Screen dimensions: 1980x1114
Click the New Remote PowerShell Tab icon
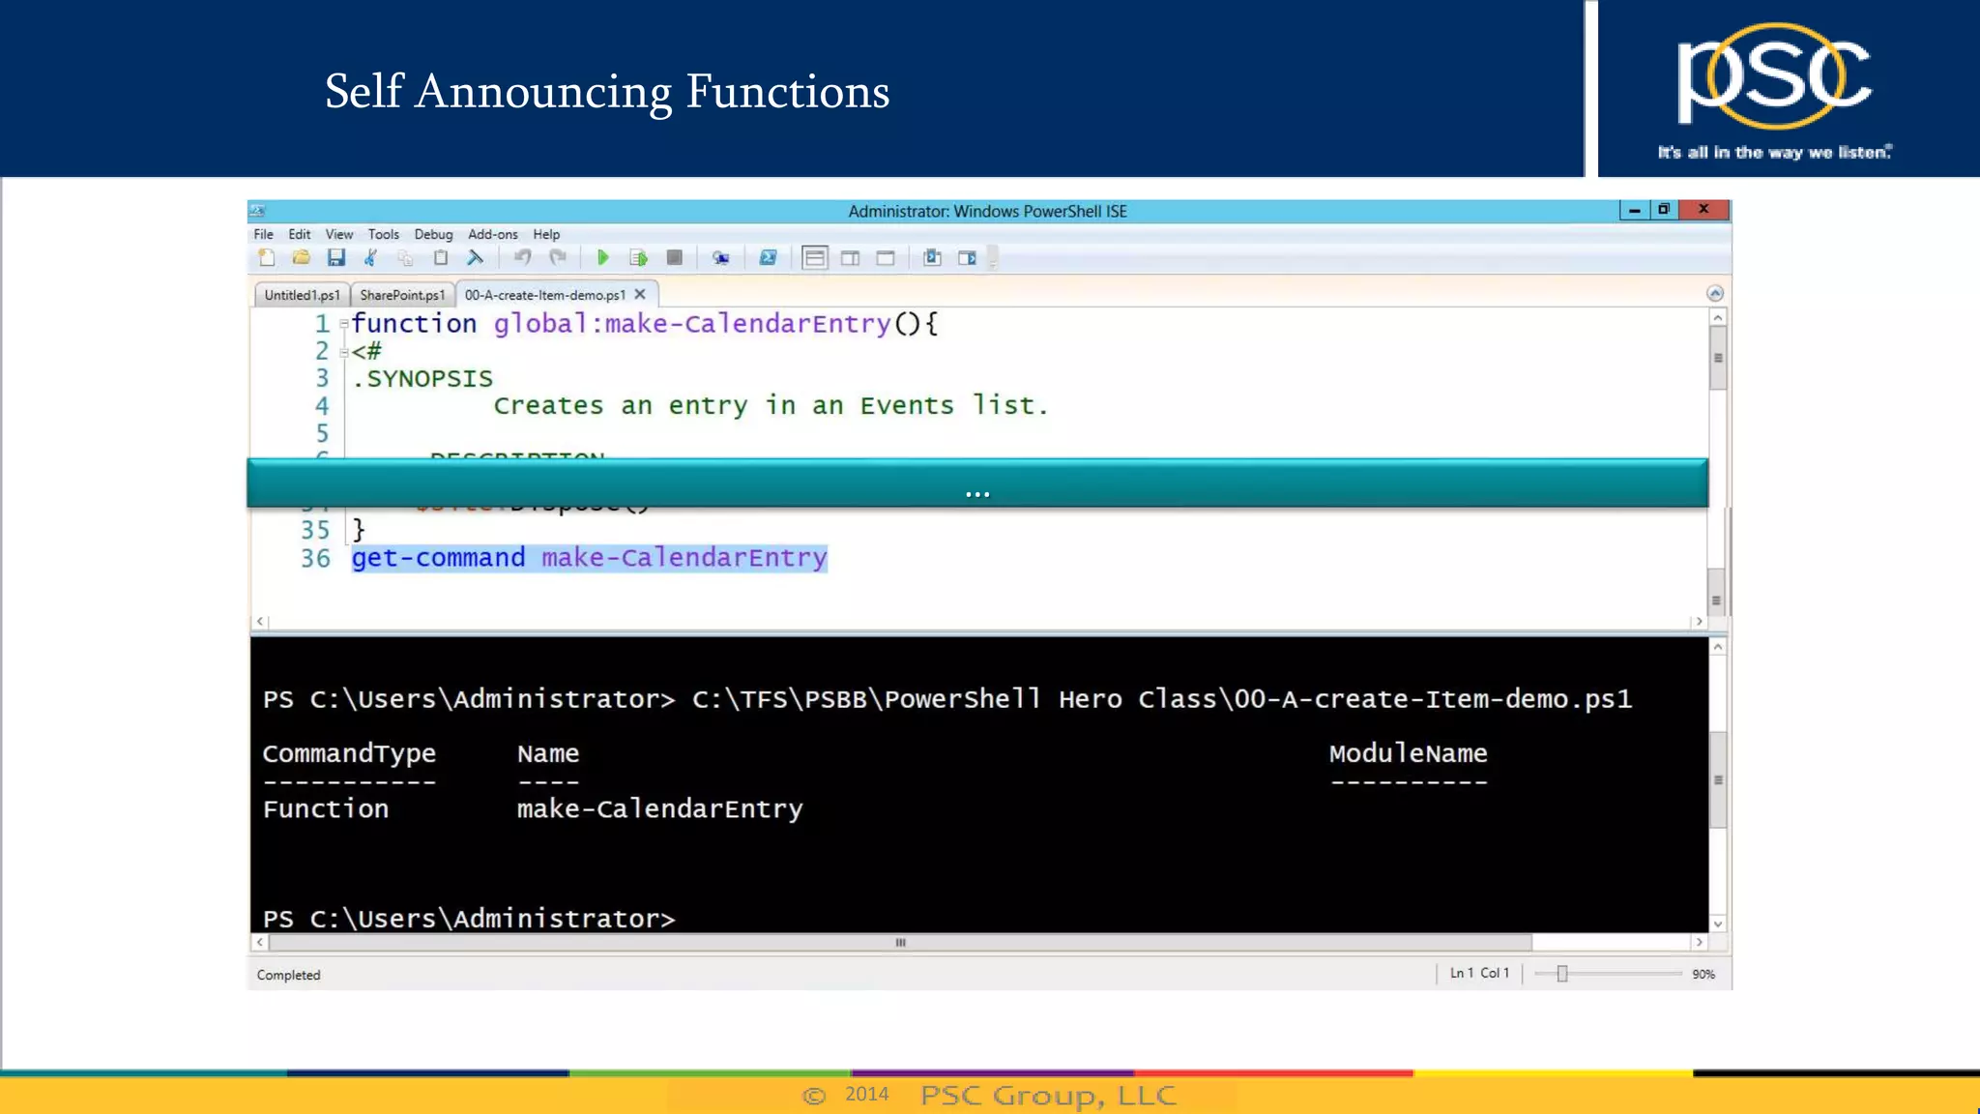[721, 257]
